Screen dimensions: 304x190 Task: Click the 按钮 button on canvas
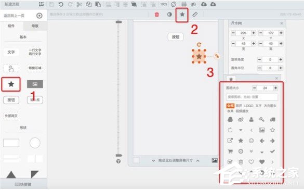coord(176,37)
